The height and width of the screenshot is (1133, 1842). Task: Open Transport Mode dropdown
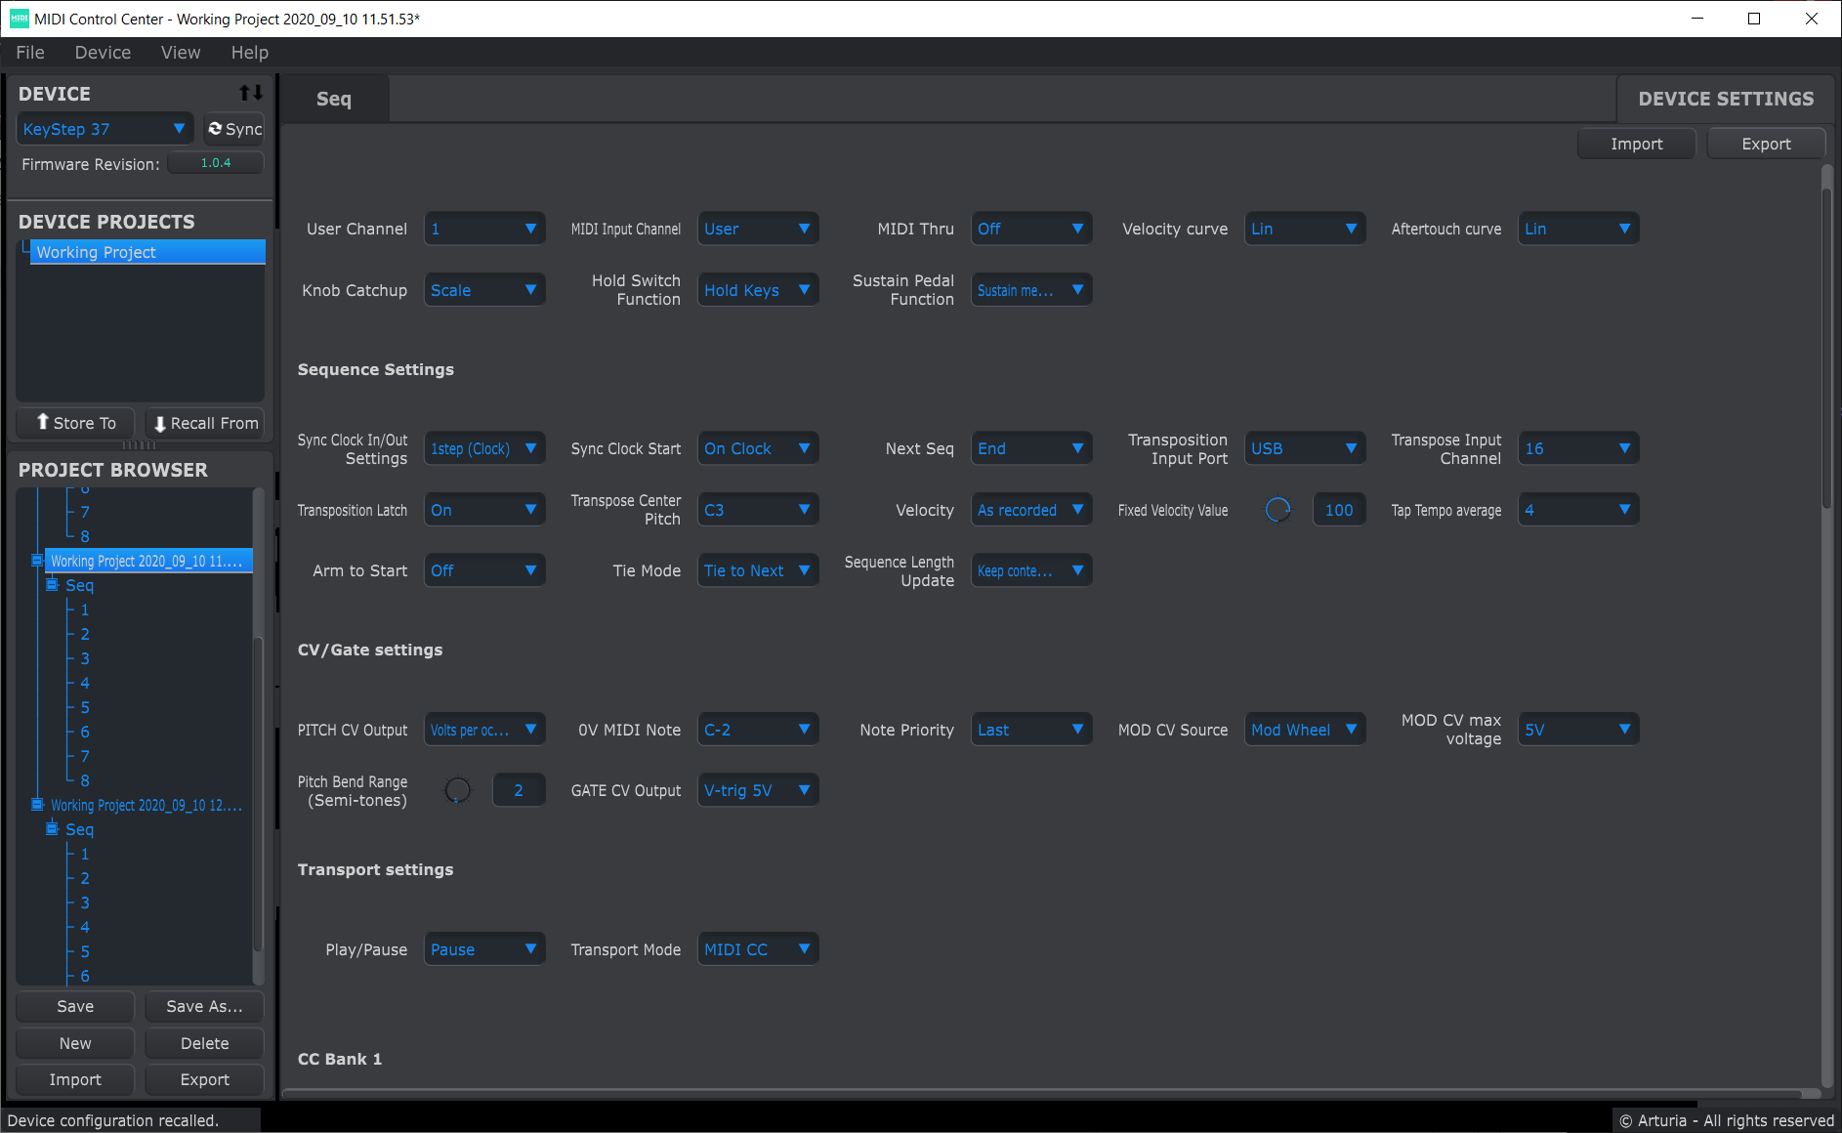coord(758,949)
